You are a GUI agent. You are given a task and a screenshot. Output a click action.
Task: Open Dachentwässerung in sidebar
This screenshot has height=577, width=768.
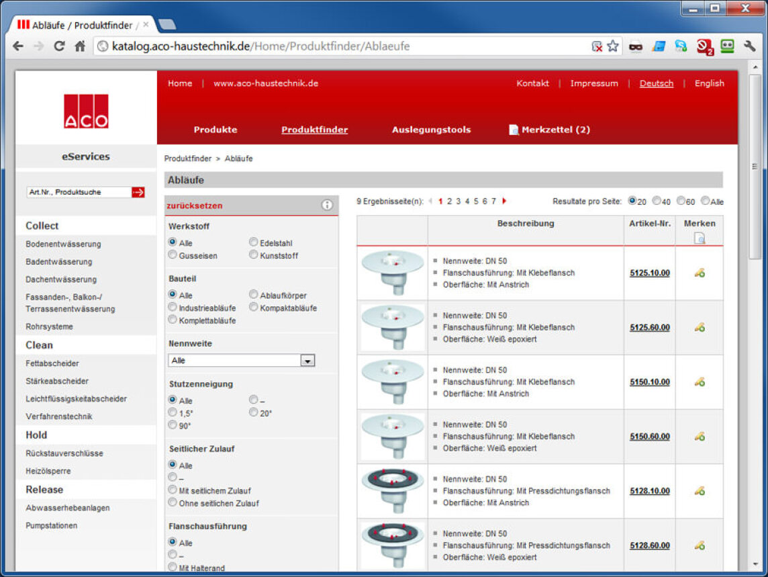pos(61,279)
